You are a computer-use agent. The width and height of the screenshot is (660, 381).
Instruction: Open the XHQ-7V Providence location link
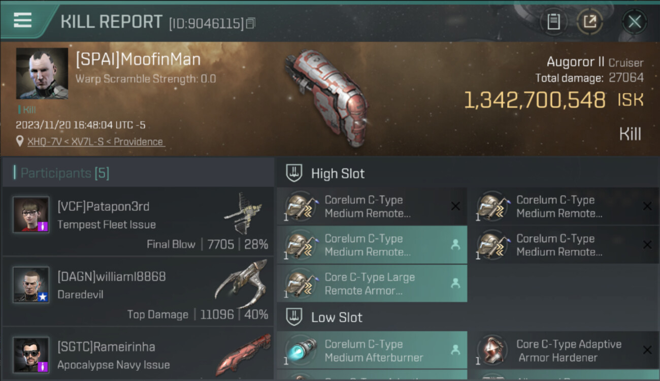(95, 142)
